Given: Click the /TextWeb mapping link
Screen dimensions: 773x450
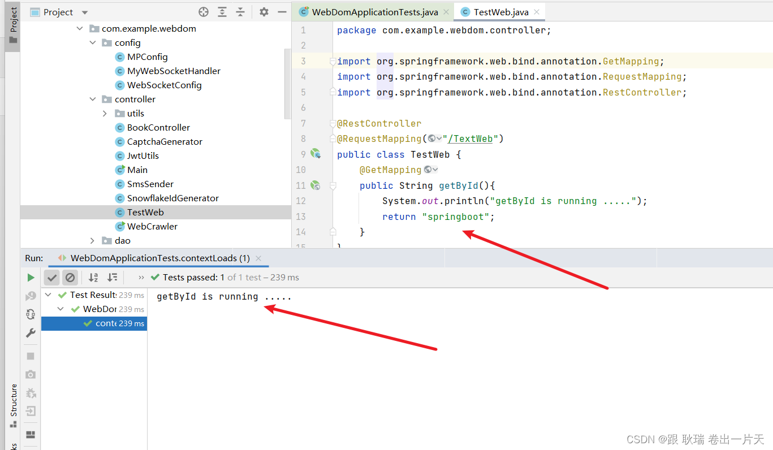Looking at the screenshot, I should 470,139.
